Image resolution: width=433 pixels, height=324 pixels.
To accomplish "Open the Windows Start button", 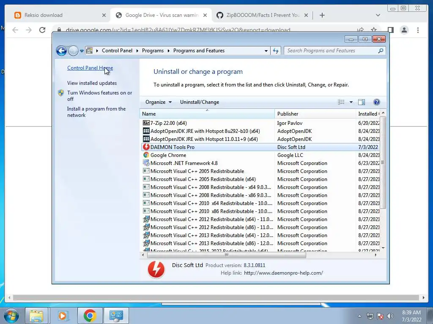I will [x=11, y=316].
